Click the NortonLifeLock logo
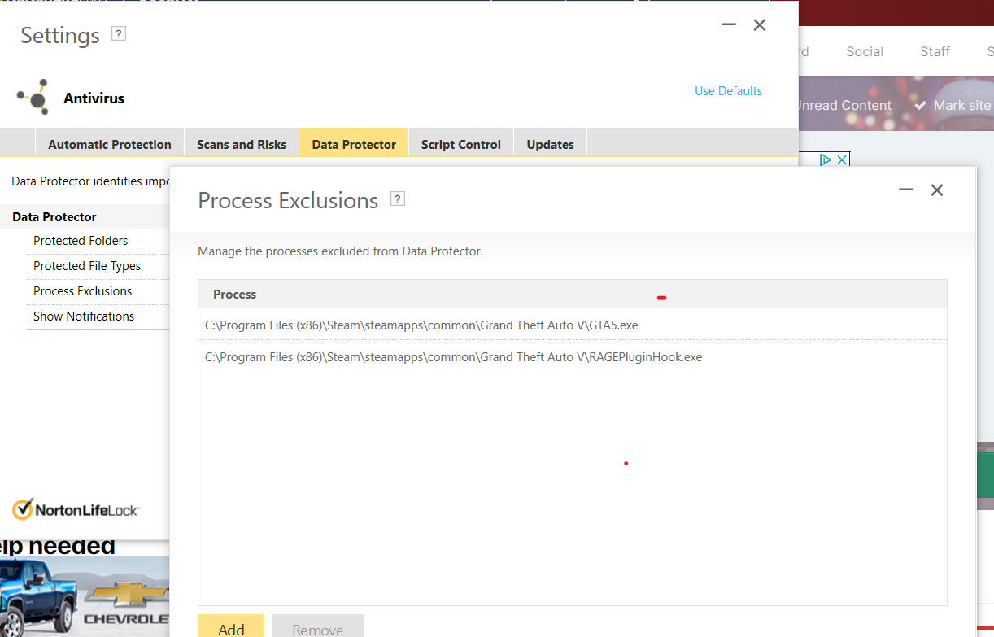Viewport: 994px width, 637px height. pyautogui.click(x=76, y=510)
